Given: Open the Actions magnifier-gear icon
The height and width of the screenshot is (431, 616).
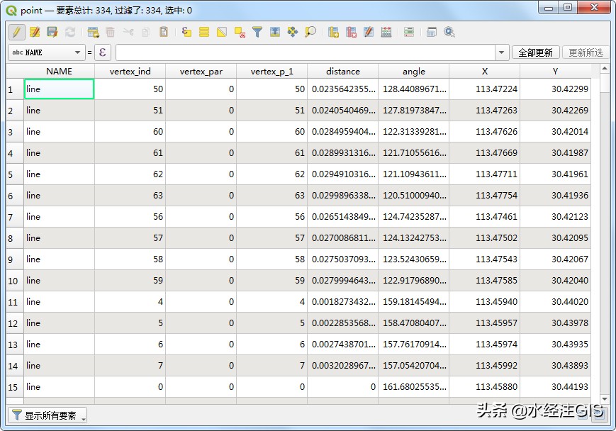Looking at the screenshot, I should click(x=449, y=32).
